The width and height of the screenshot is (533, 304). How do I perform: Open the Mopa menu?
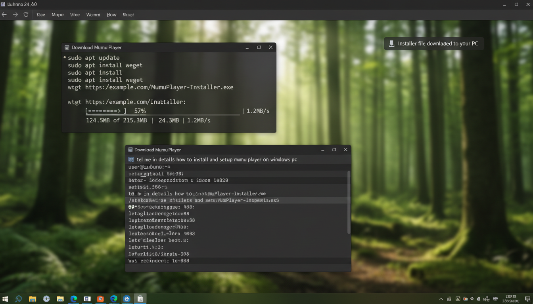click(x=58, y=15)
